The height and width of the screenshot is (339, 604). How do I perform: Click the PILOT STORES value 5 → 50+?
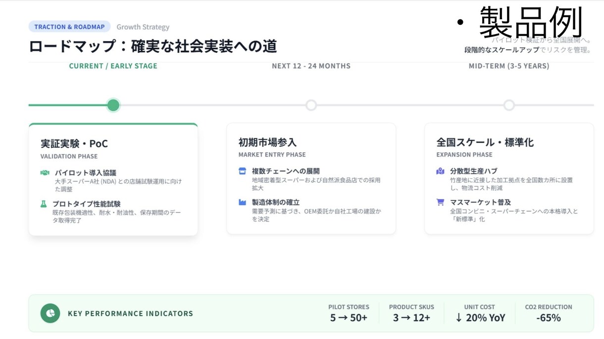(349, 318)
